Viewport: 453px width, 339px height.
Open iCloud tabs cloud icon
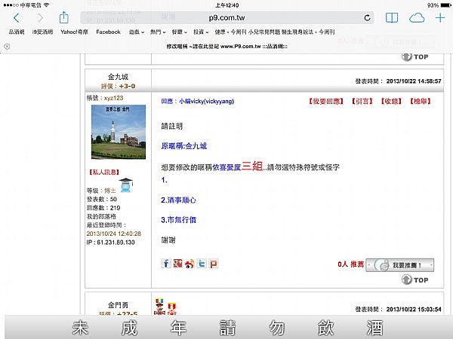coord(417,18)
